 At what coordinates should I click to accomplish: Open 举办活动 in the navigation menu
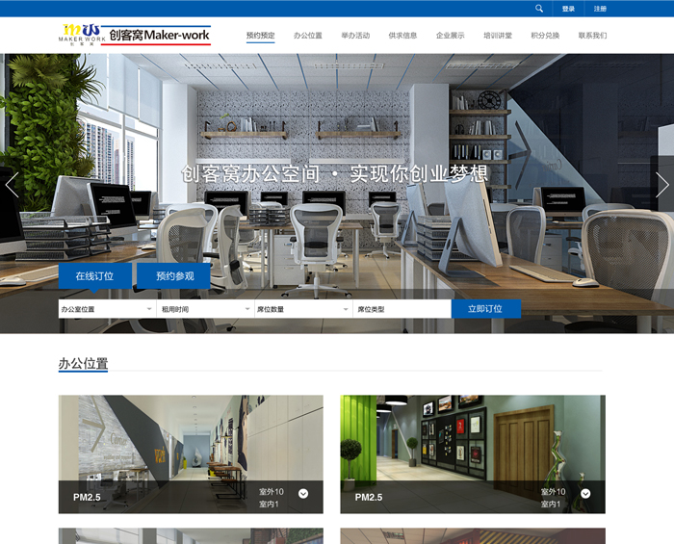point(355,36)
